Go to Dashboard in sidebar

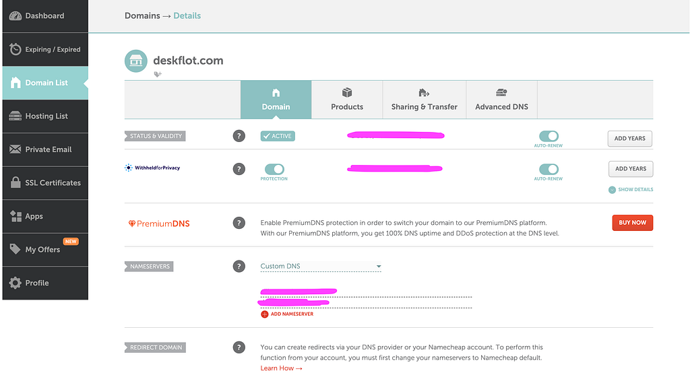pyautogui.click(x=45, y=16)
